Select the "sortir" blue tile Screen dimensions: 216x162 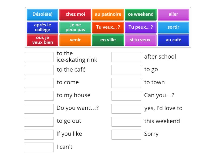[x=174, y=27]
